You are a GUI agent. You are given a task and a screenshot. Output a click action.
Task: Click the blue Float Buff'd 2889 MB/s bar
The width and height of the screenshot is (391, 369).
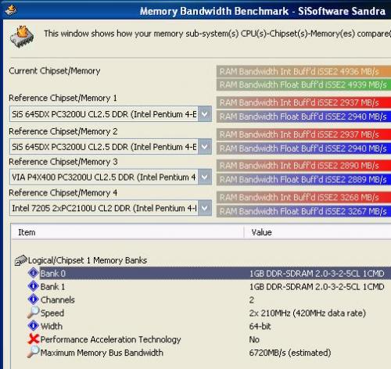click(303, 179)
